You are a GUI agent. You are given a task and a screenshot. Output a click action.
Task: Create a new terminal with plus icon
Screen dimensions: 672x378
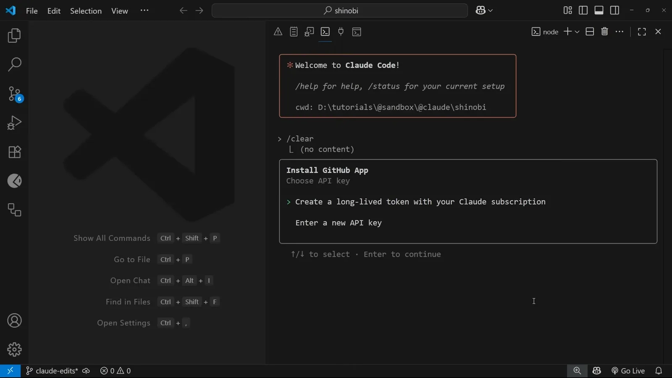coord(567,31)
